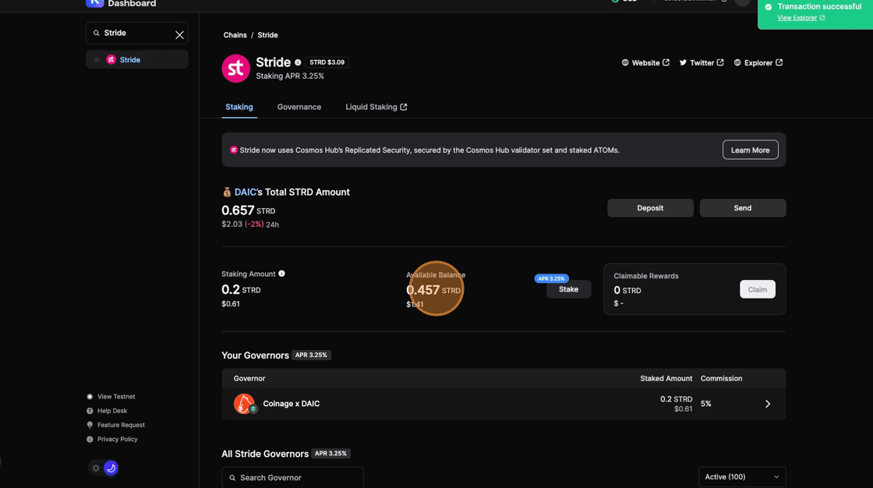The width and height of the screenshot is (873, 488).
Task: Favorite Stride using the star icon
Action: coord(97,60)
